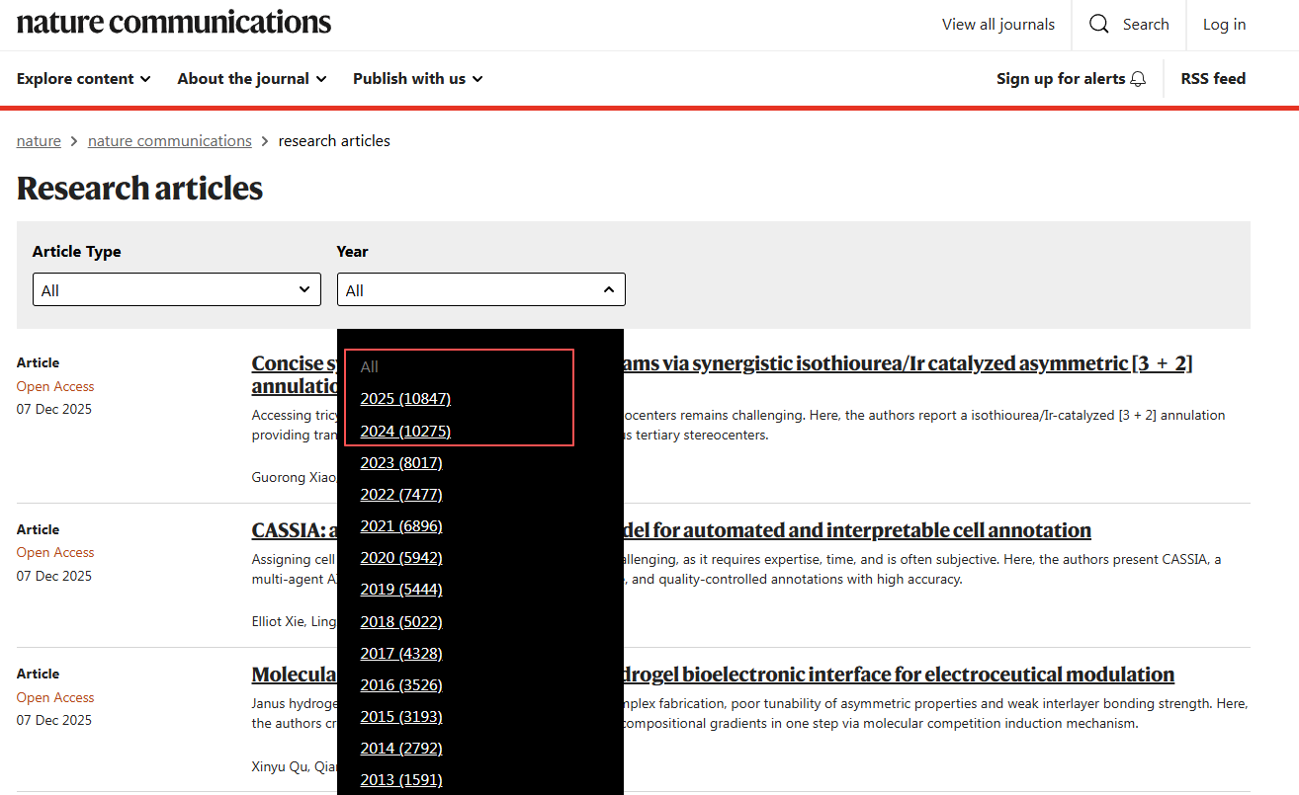
Task: Choose 2023 (8017) year filter
Action: click(x=401, y=463)
